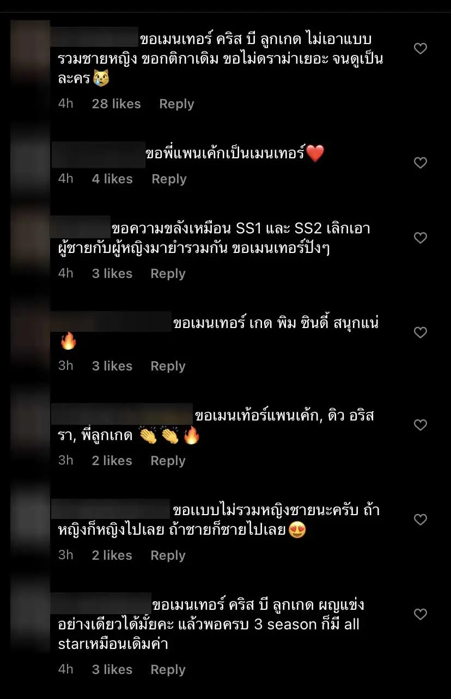Like the comment mentioning 3 season all star

(420, 614)
